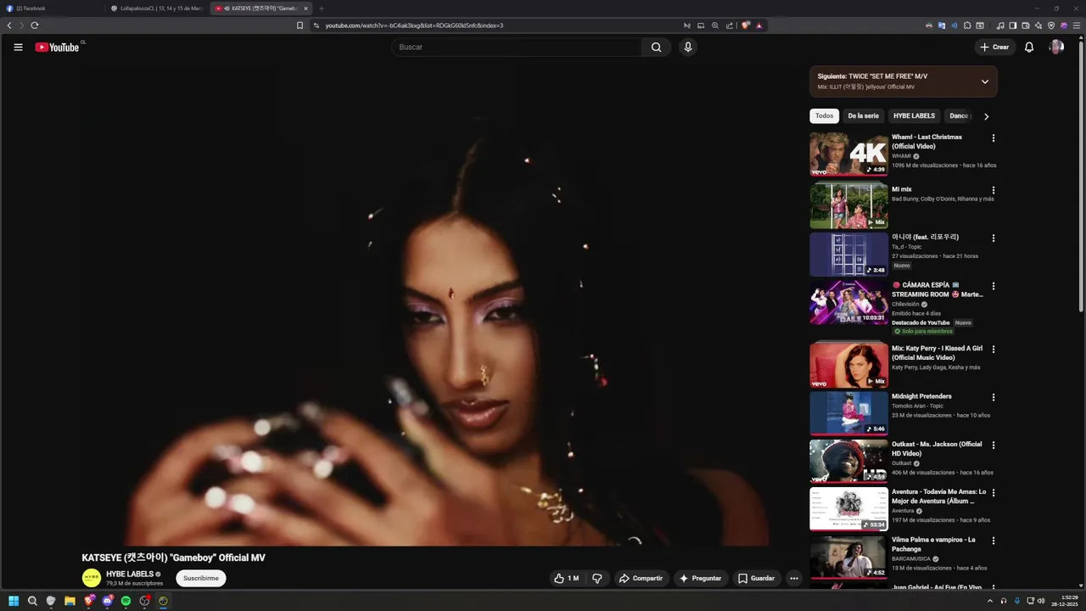Open the Spotify taskbar icon
This screenshot has width=1086, height=611.
coord(126,601)
